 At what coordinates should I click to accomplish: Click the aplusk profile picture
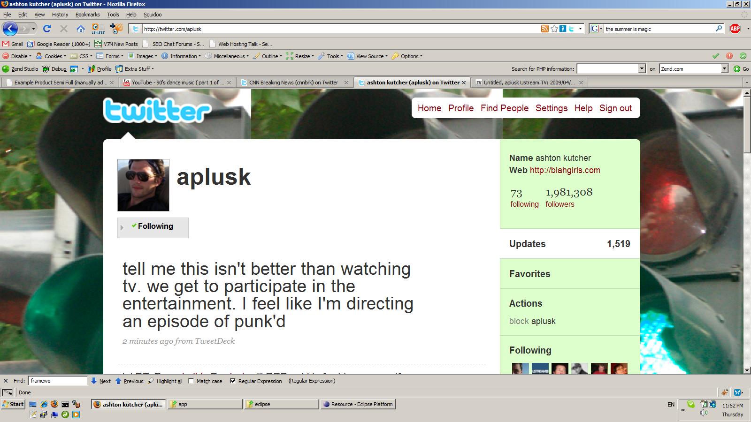pos(143,185)
